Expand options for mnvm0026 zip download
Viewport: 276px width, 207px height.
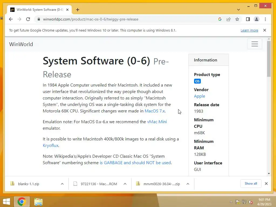[x=188, y=184]
